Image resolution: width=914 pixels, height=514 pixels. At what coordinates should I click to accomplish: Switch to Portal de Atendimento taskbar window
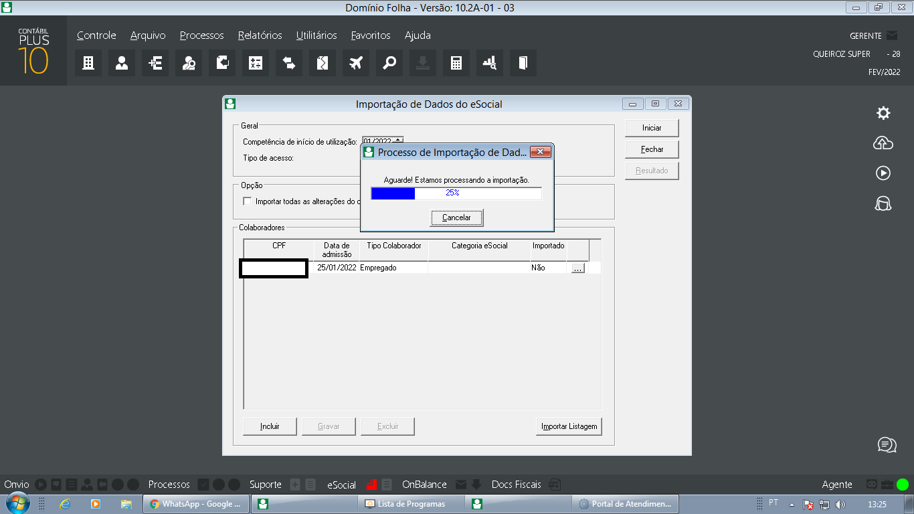coord(627,504)
